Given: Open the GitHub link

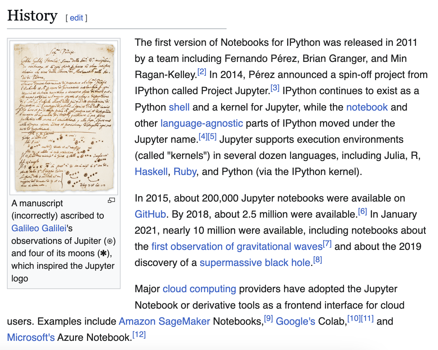Looking at the screenshot, I should (150, 214).
